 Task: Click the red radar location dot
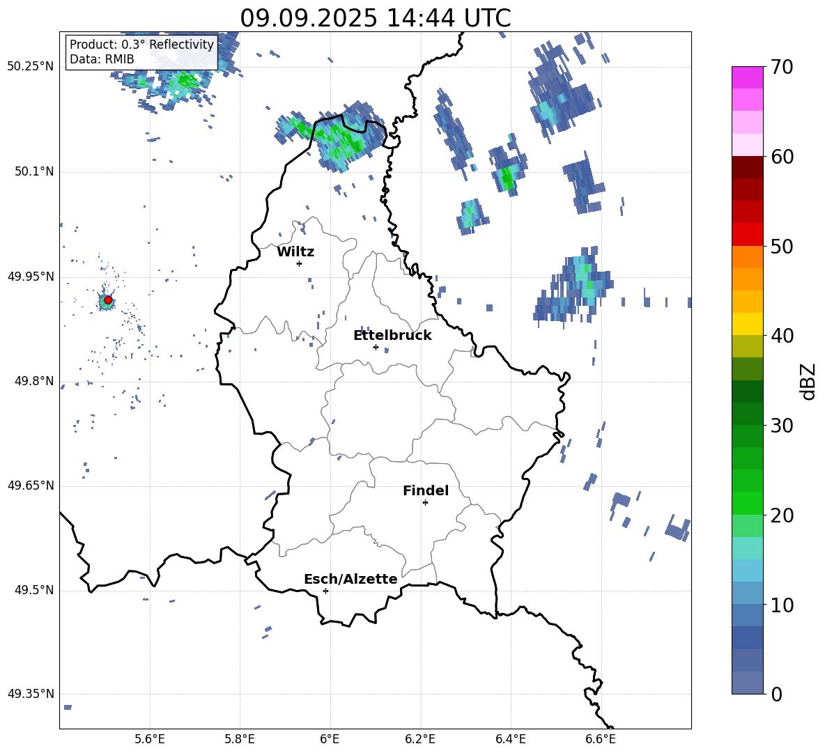[x=108, y=300]
